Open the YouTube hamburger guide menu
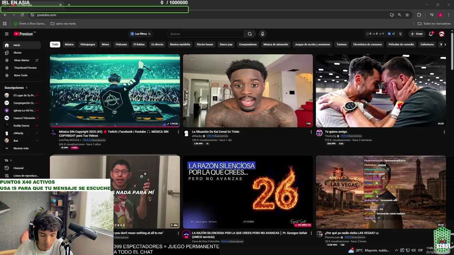Viewport: 454px width, 255px height. click(x=7, y=34)
